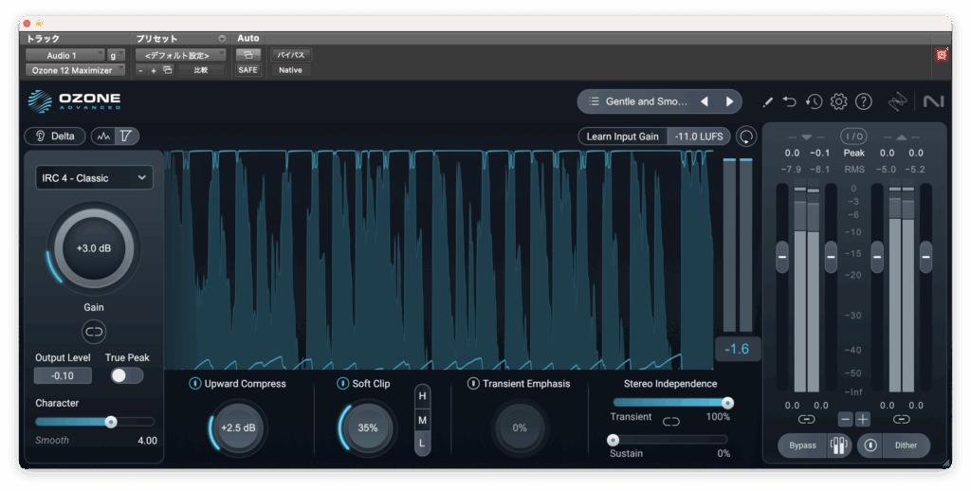
Task: Click the Output Level value field
Action: (x=63, y=375)
